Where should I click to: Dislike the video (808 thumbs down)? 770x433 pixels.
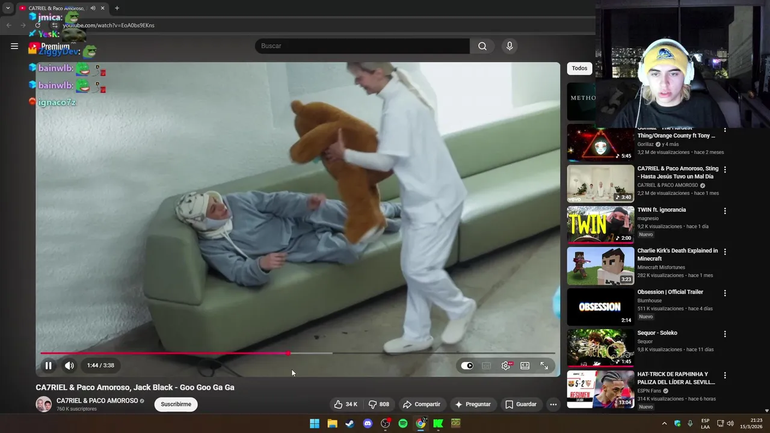[x=379, y=404]
